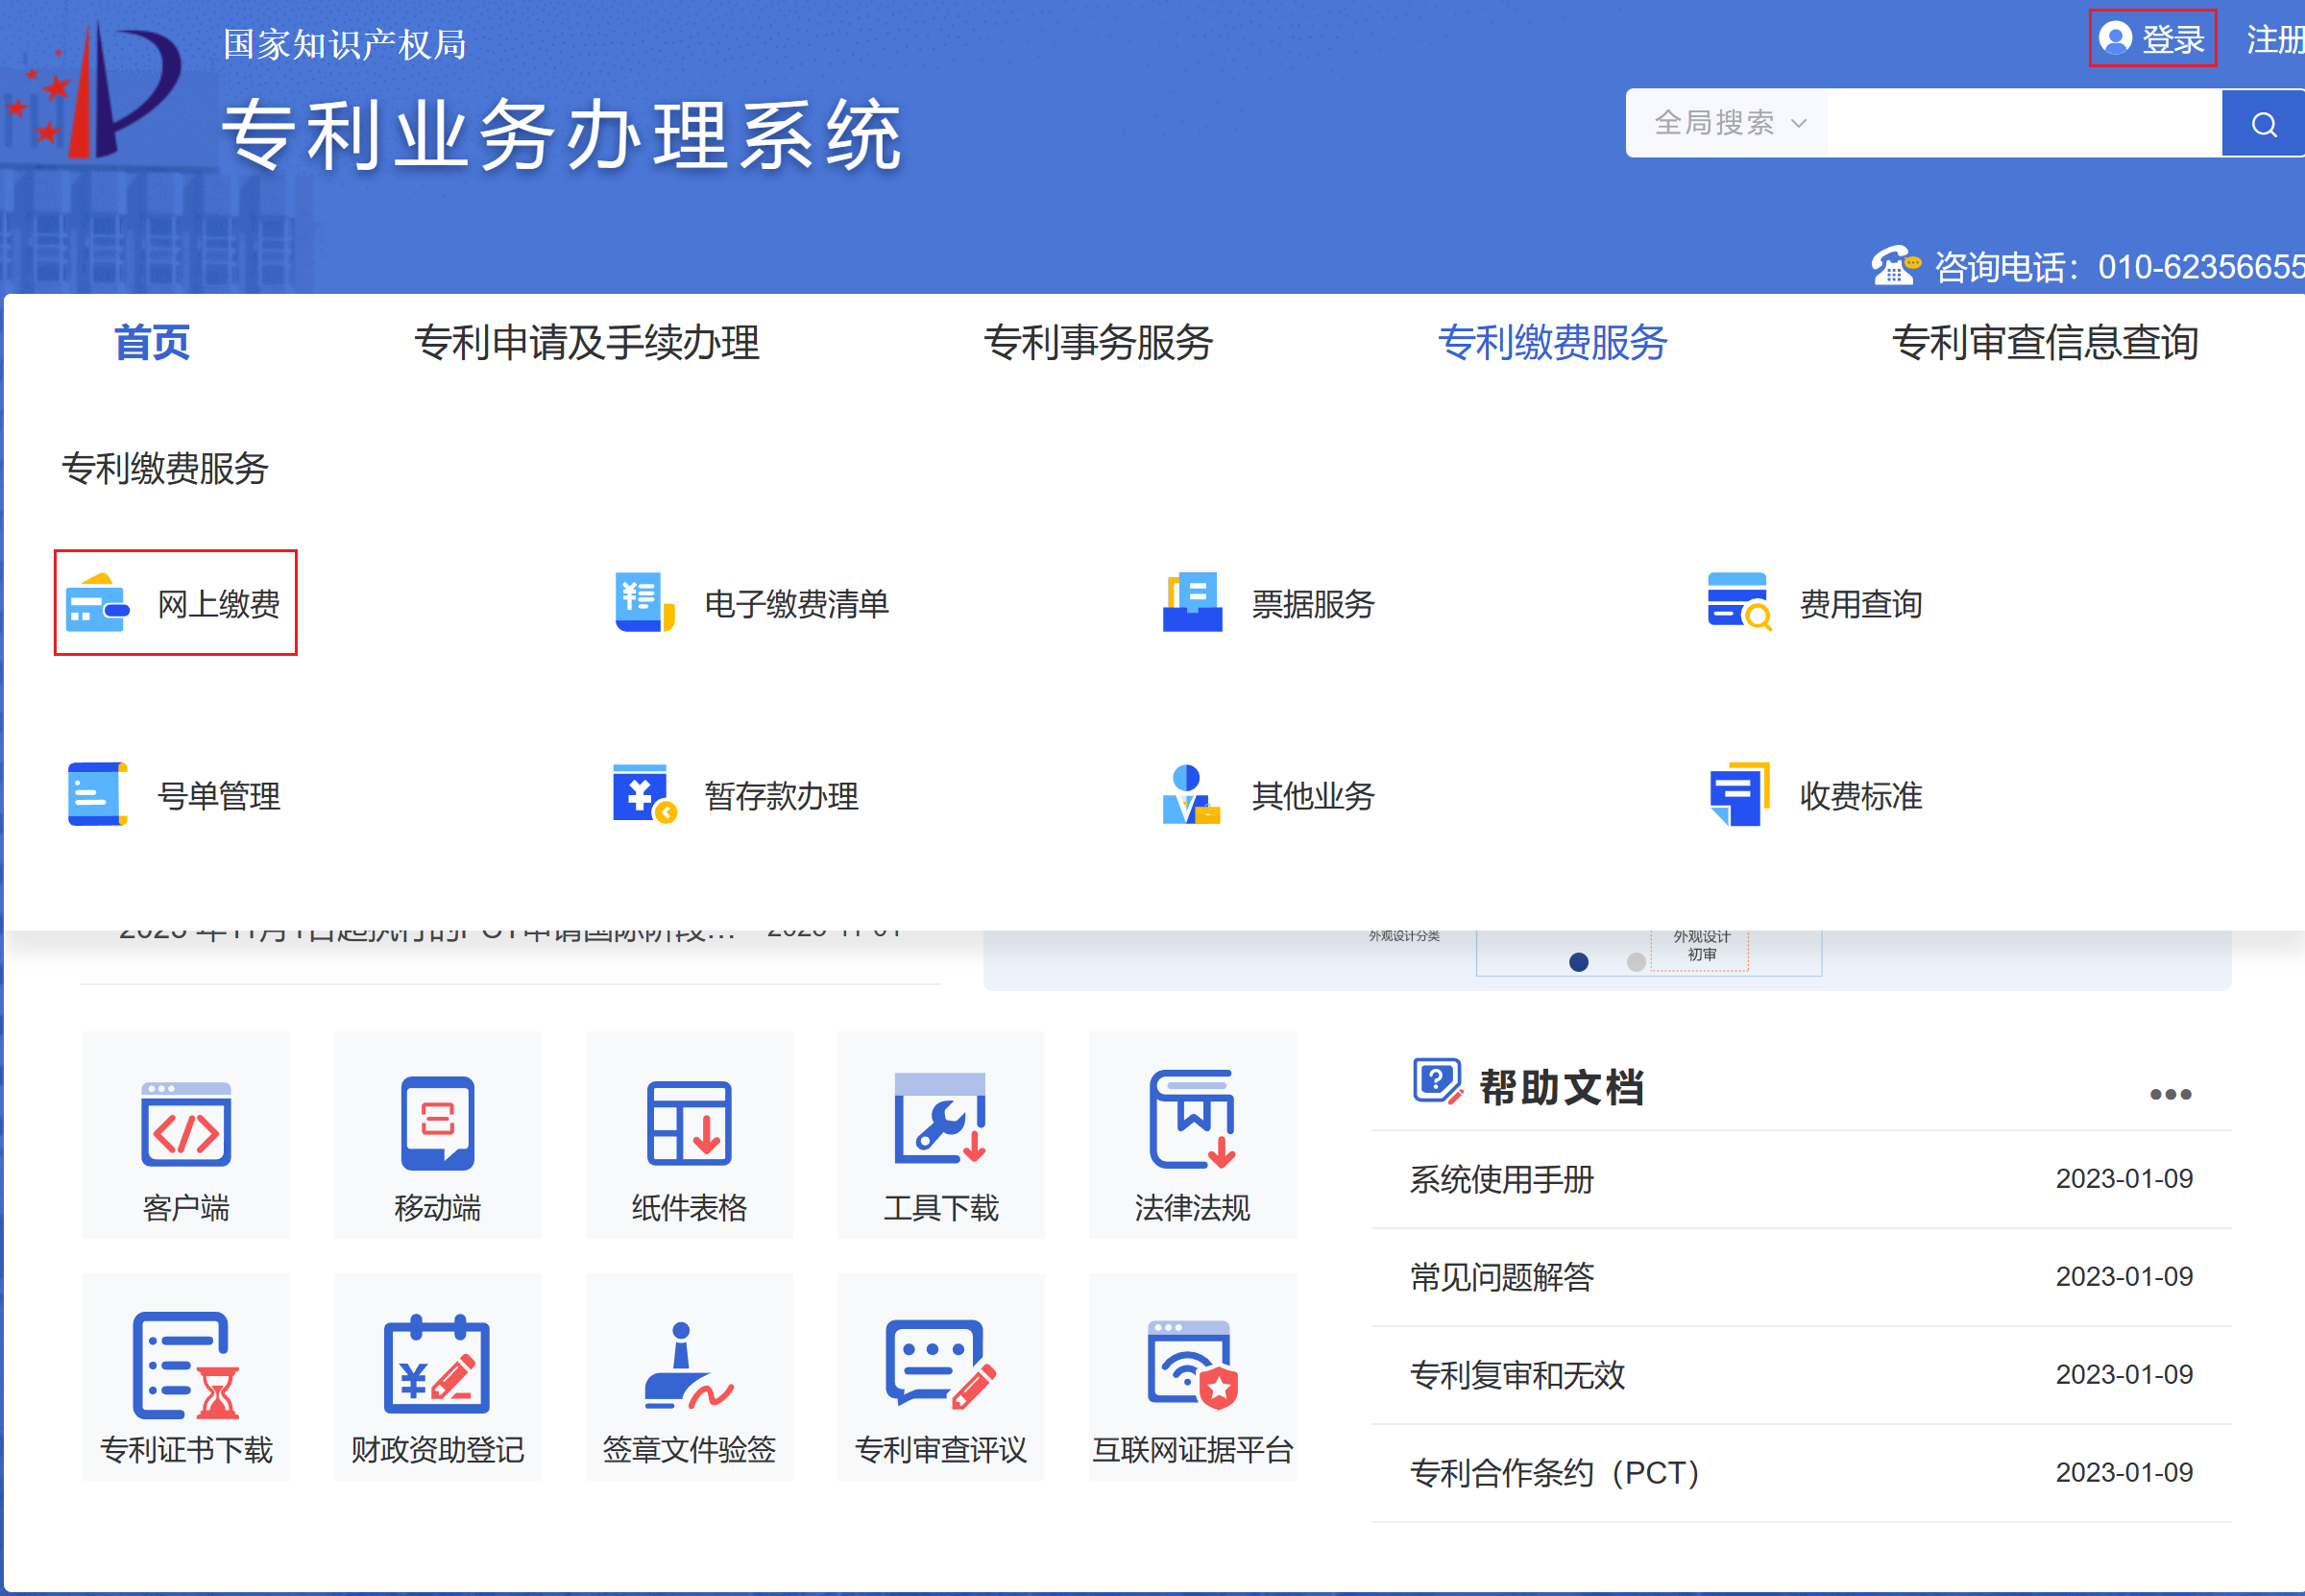The height and width of the screenshot is (1596, 2305).
Task: Open the 专利事务服务 menu
Action: tap(1098, 342)
